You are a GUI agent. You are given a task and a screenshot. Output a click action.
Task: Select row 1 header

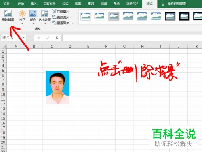coord(3,51)
